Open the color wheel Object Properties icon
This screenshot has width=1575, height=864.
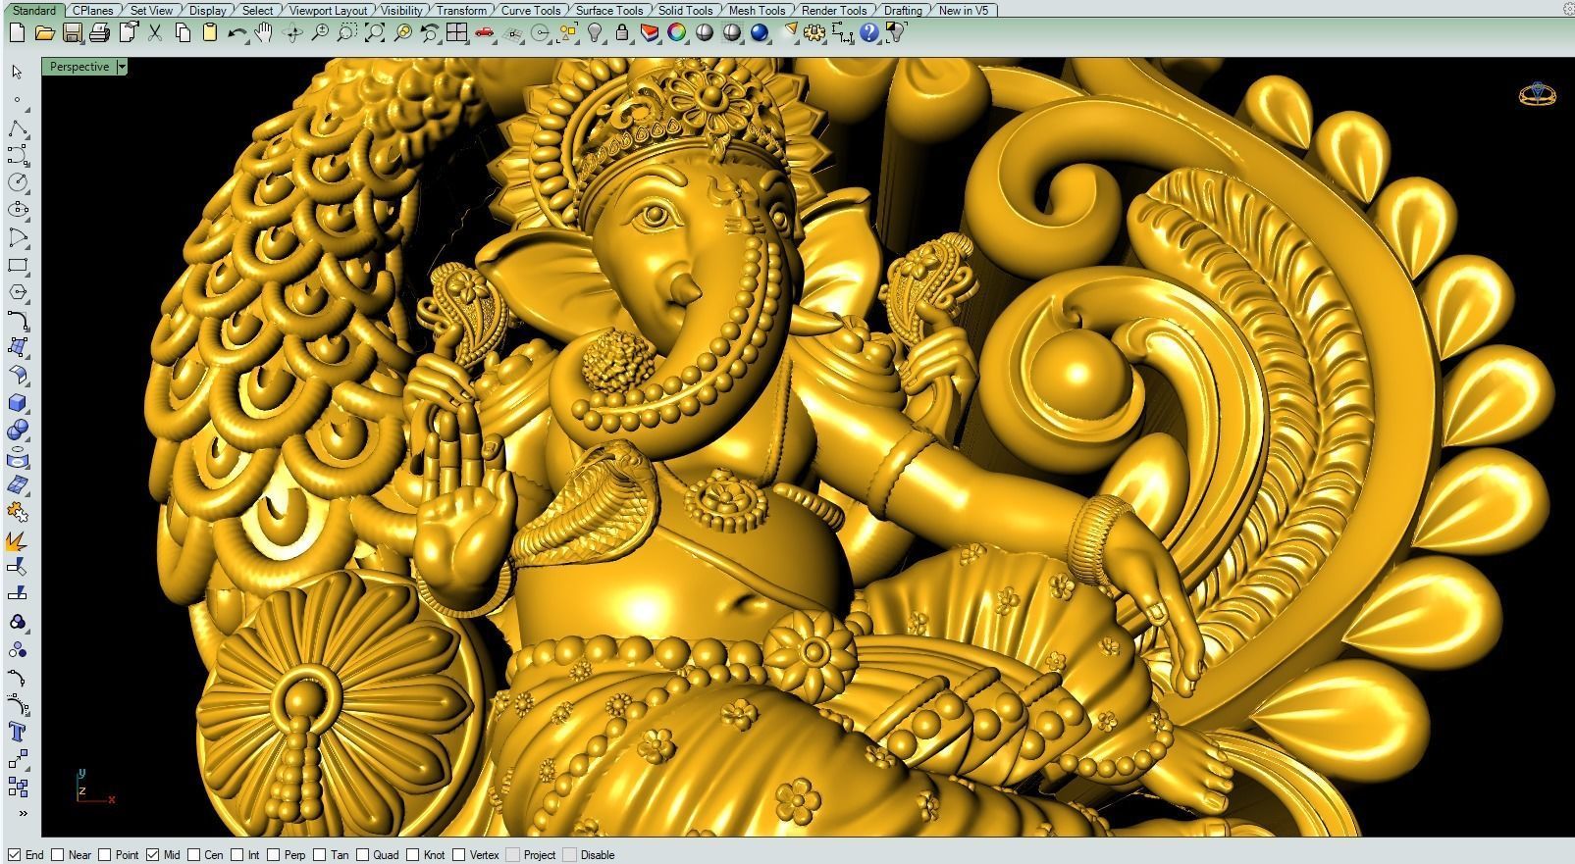click(x=677, y=32)
